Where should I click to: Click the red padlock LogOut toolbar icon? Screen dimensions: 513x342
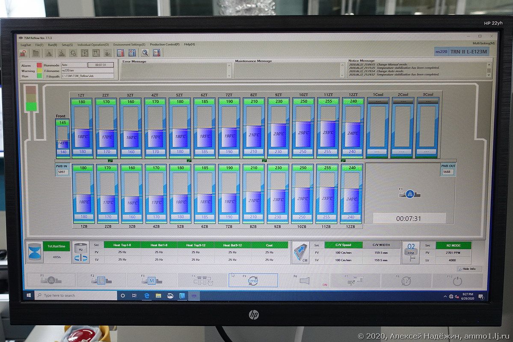[24, 53]
